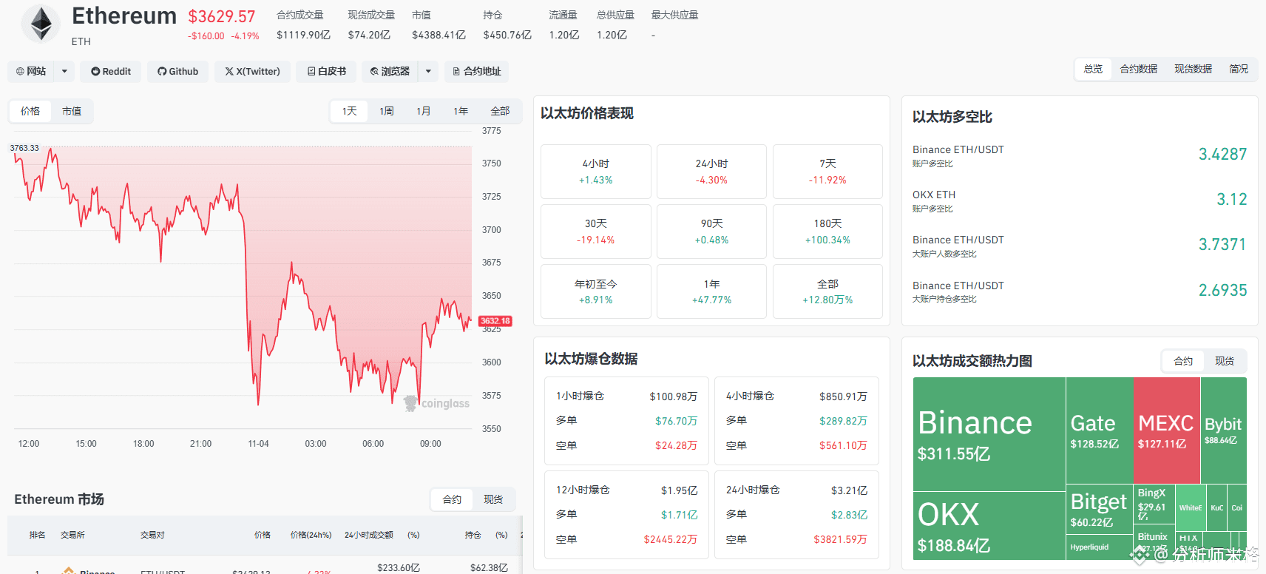Click the 市值 $4388.41亿 stat
This screenshot has height=574, width=1266.
tap(439, 25)
